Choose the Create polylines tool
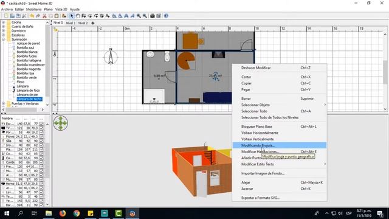The height and width of the screenshot is (219, 389). coord(96,16)
